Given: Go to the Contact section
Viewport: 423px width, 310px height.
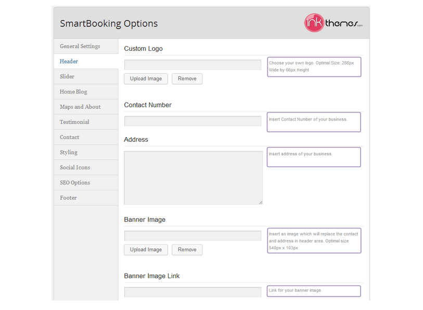Looking at the screenshot, I should 69,137.
